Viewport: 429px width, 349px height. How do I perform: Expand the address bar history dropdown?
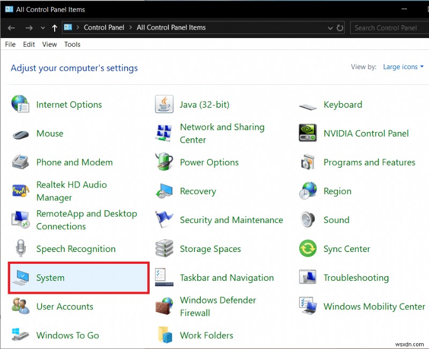(x=331, y=27)
